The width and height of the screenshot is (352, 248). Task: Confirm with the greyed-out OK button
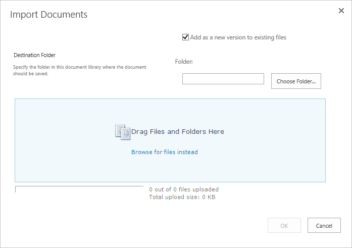click(284, 225)
